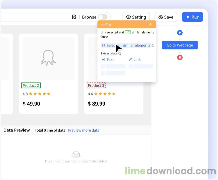The height and width of the screenshot is (180, 218).
Task: Click the move handle icon in Tips header
Action: 103,25
